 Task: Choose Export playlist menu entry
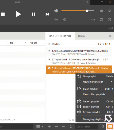pos(95,107)
